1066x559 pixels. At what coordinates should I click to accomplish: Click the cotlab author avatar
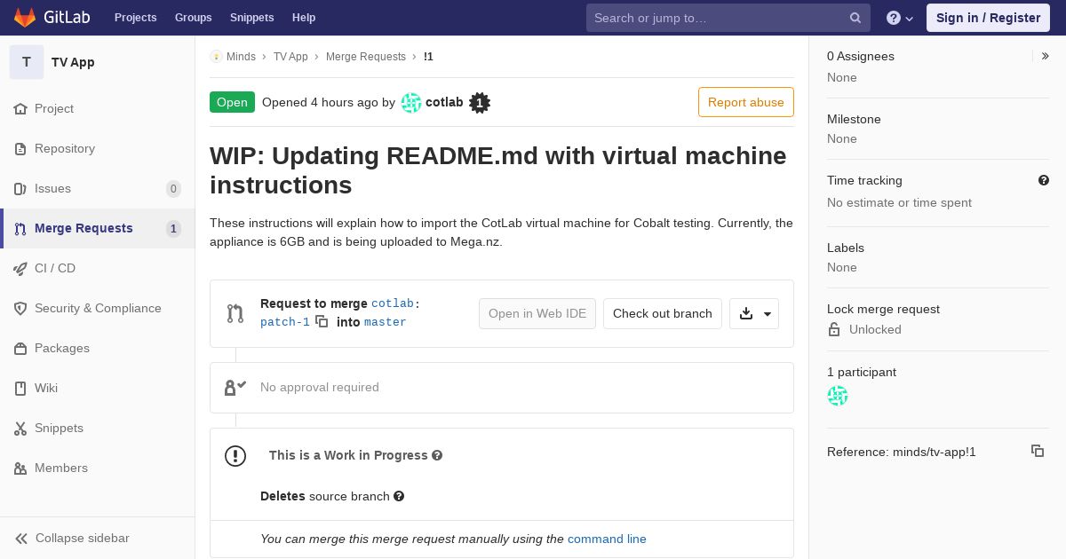tap(411, 103)
